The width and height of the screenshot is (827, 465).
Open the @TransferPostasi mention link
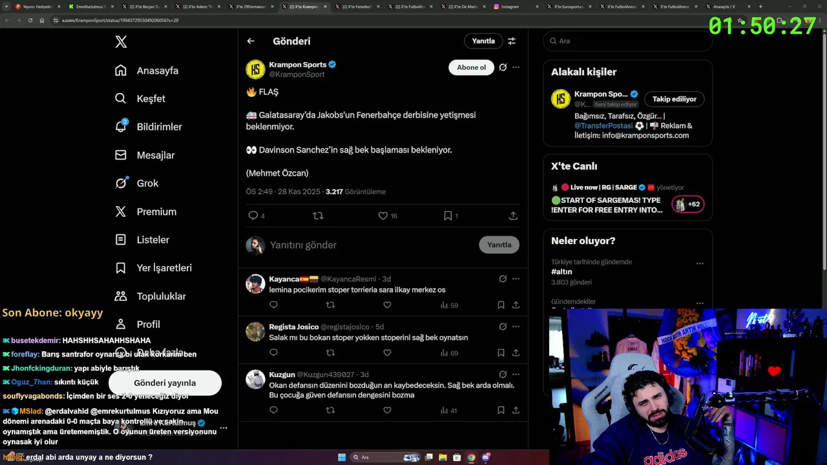pyautogui.click(x=603, y=126)
